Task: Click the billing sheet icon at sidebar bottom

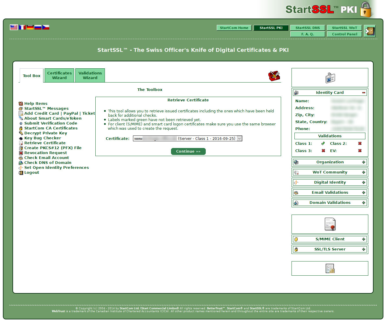Action: pyautogui.click(x=330, y=268)
